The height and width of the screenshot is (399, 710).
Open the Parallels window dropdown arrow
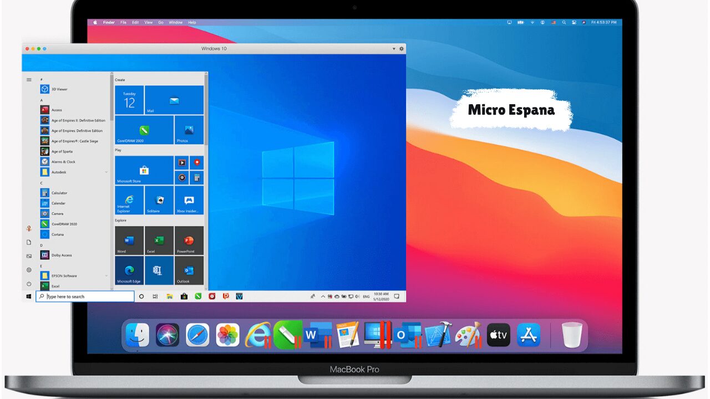[394, 49]
